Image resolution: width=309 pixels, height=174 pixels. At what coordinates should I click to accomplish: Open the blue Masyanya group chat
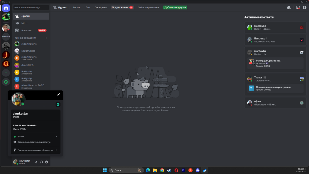[31, 79]
